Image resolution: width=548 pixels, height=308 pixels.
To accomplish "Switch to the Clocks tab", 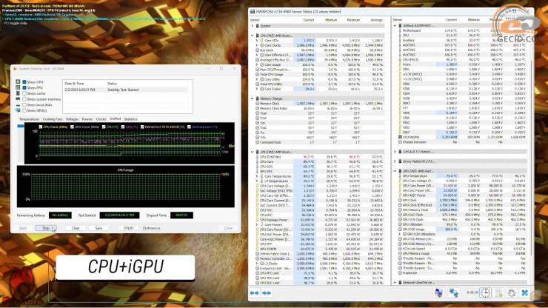I will [x=101, y=119].
